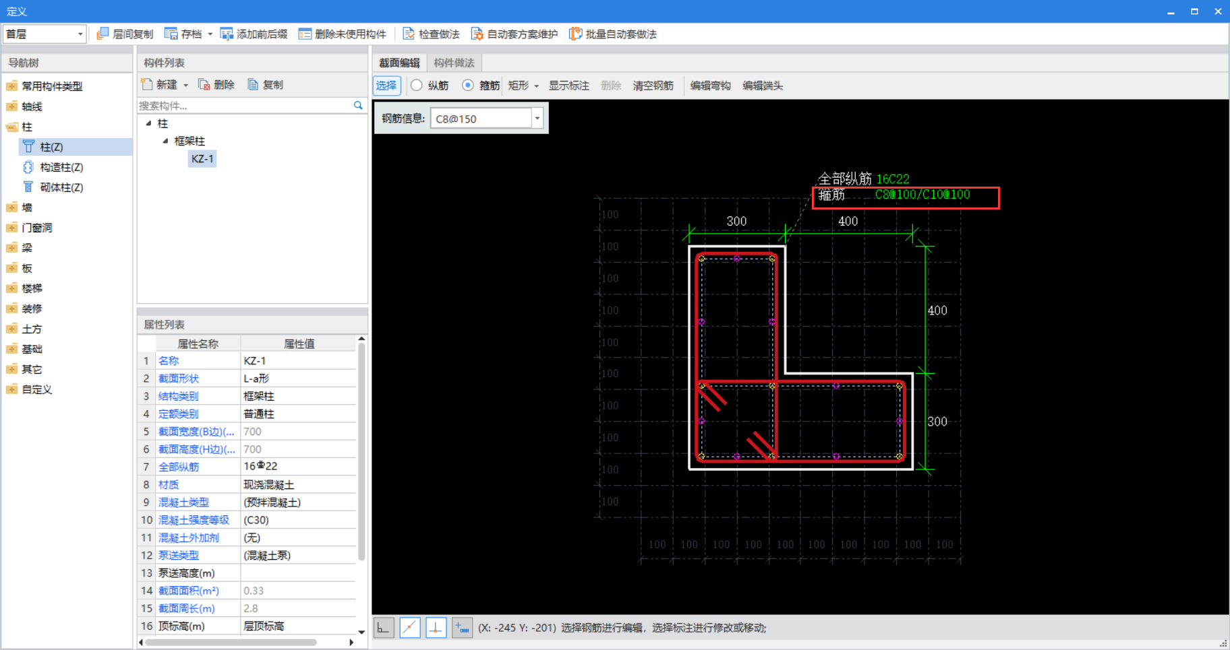Click the 编辑端头 button
This screenshot has height=650, width=1230.
(x=763, y=86)
